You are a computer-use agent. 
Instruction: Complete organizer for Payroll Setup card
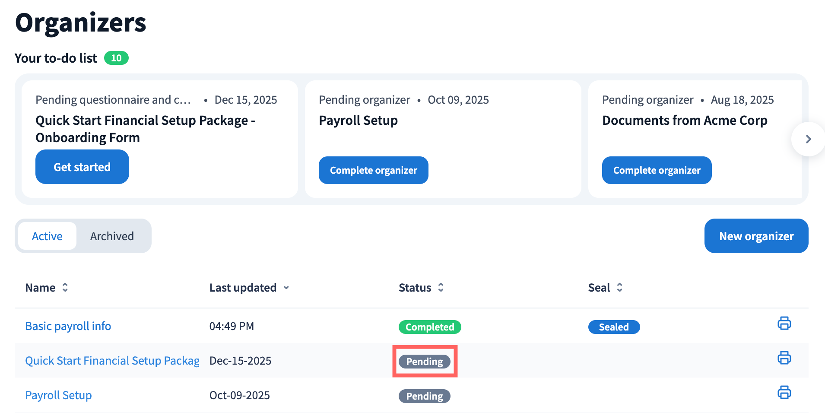(x=374, y=170)
